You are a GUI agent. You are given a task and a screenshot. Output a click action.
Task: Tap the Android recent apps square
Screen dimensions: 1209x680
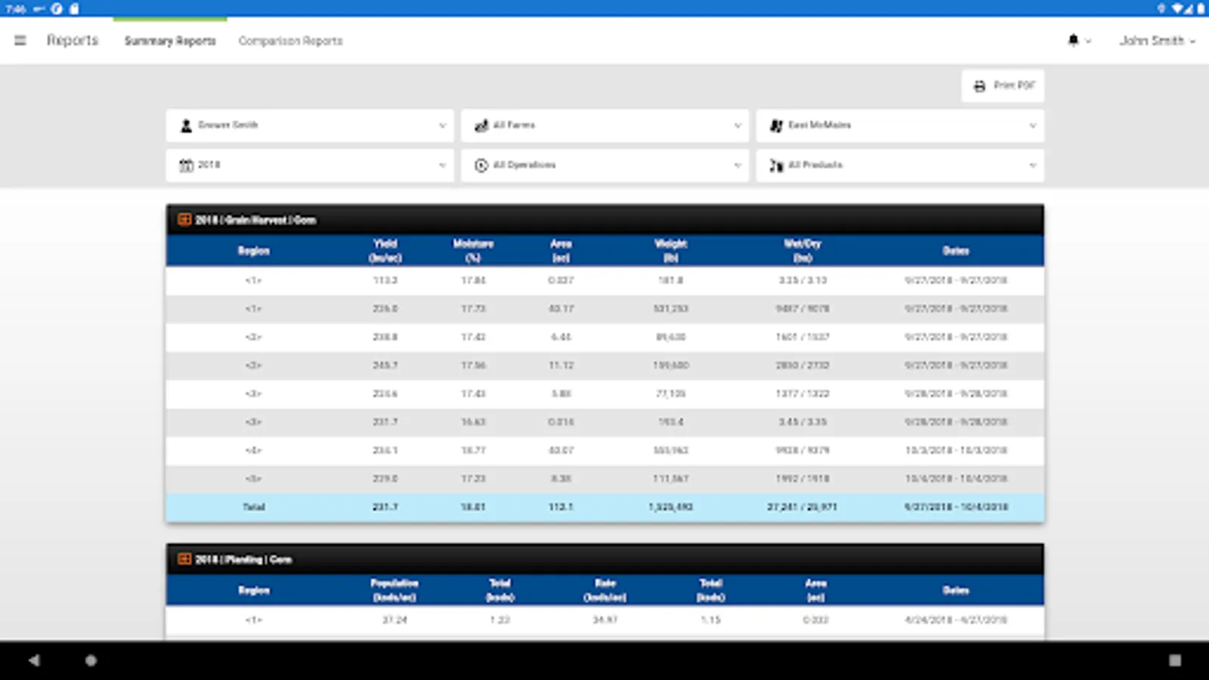(1175, 660)
